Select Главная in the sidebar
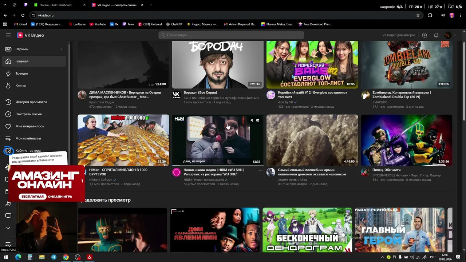466x262 pixels. 33,61
